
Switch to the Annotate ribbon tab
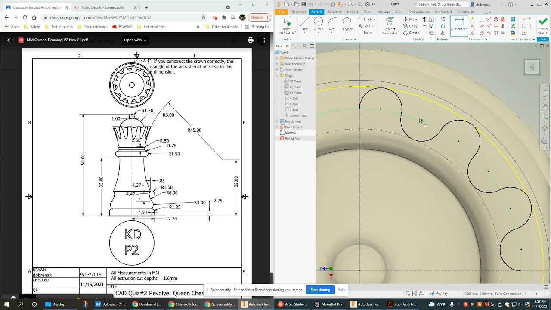[334, 12]
